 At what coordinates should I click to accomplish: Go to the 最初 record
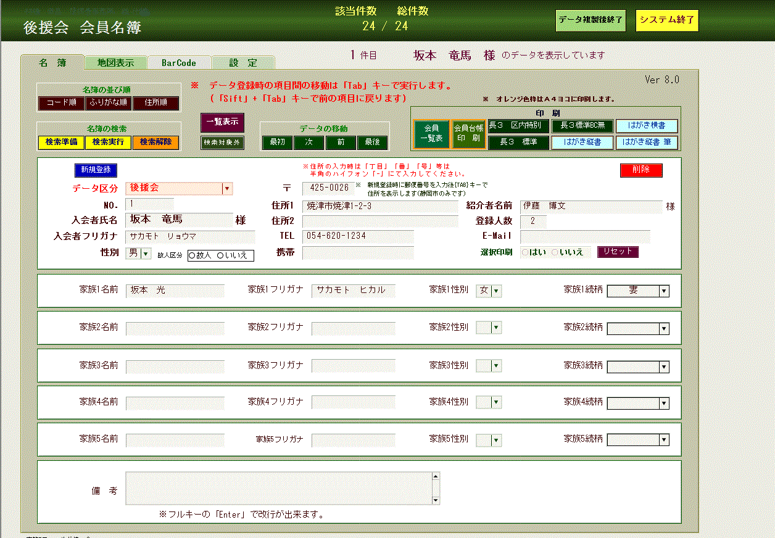[x=277, y=143]
